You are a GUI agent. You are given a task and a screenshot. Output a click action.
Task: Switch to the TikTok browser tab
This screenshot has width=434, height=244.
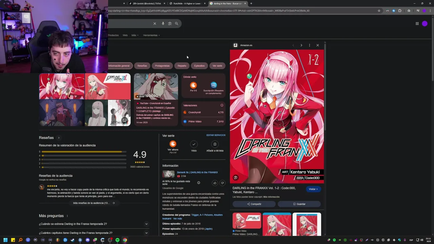tap(147, 3)
